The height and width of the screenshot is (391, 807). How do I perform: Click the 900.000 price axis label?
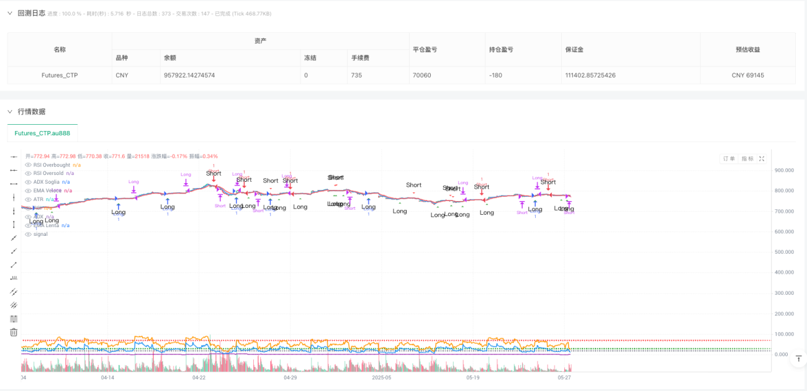785,170
